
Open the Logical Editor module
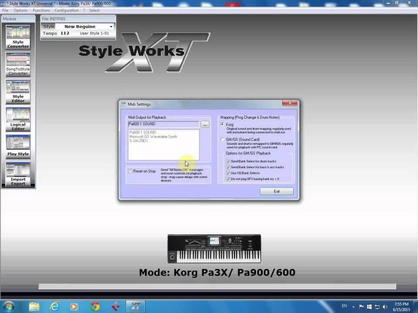coord(18,120)
